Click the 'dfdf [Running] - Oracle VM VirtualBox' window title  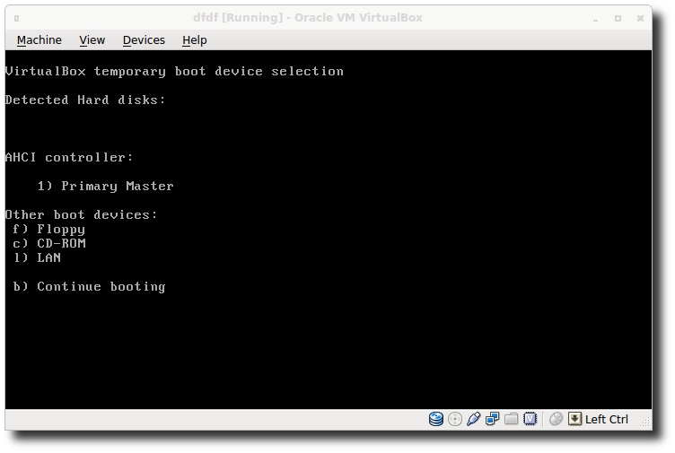click(307, 18)
